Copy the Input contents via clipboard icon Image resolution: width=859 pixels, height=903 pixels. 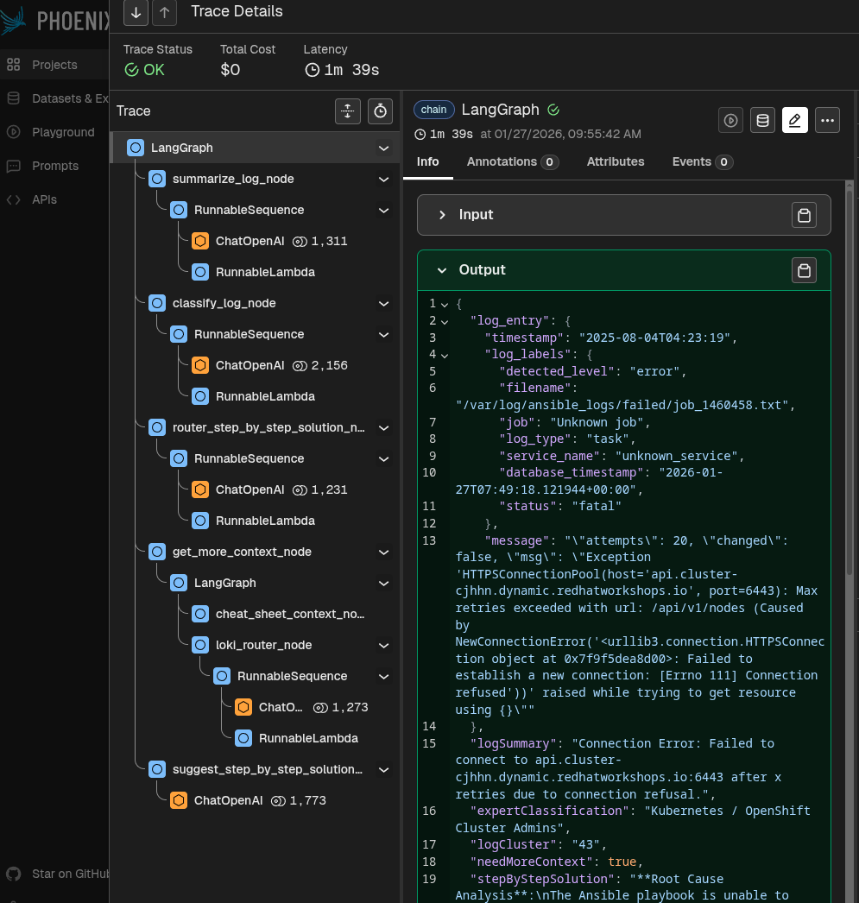804,215
